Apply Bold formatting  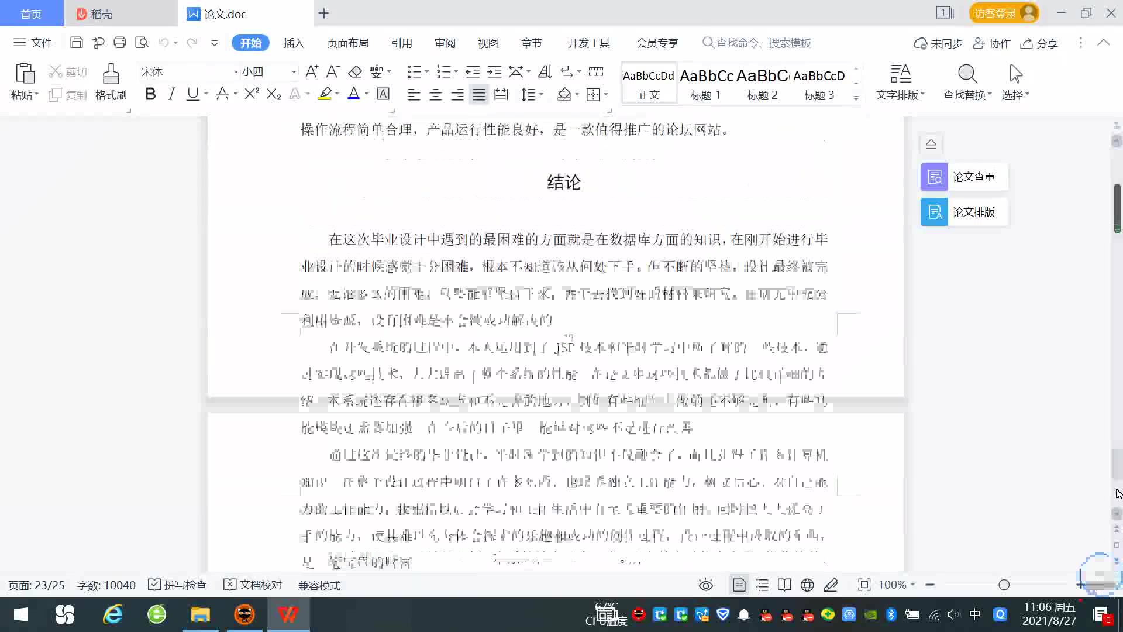coord(150,94)
